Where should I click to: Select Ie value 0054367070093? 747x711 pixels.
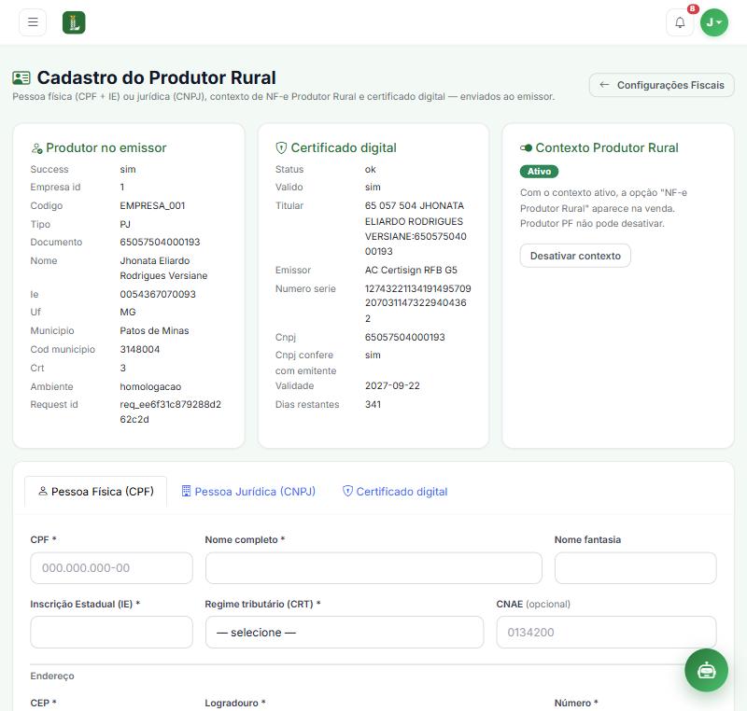coord(158,294)
